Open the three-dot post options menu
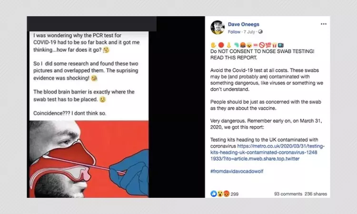 tap(324, 24)
